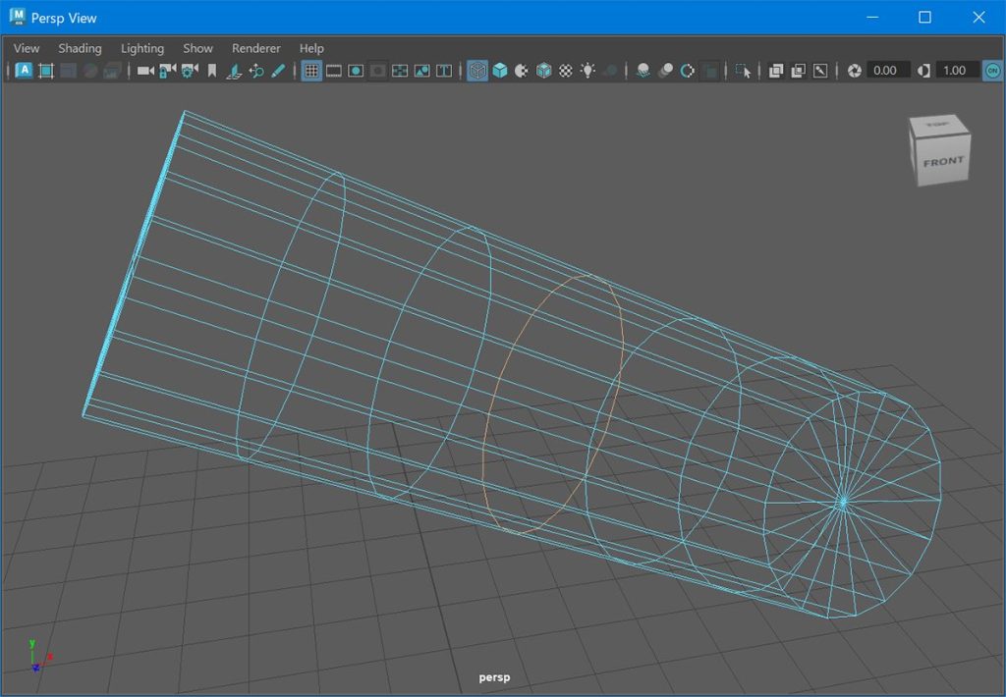Viewport: 1006px width, 697px height.
Task: Click the Bookmarks icon in the panel toolbar
Action: tap(212, 71)
